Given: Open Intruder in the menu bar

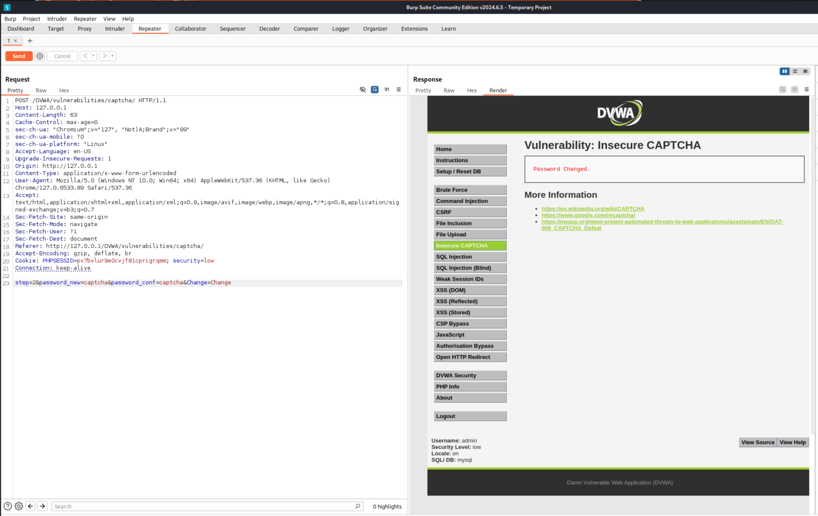Looking at the screenshot, I should tap(57, 19).
